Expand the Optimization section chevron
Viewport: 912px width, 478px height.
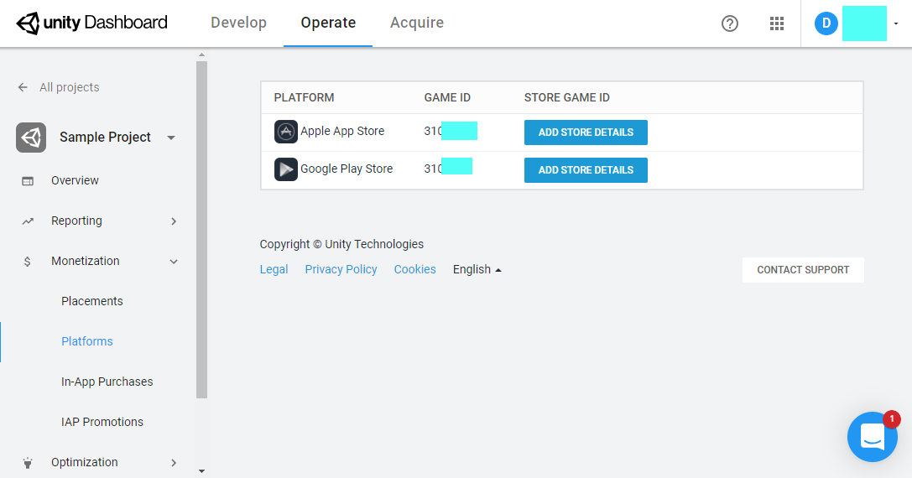click(174, 463)
